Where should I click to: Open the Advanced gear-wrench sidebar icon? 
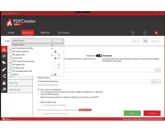pos(4,89)
